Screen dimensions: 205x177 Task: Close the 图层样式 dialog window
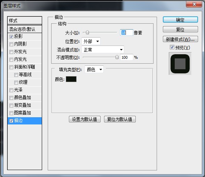(194, 4)
